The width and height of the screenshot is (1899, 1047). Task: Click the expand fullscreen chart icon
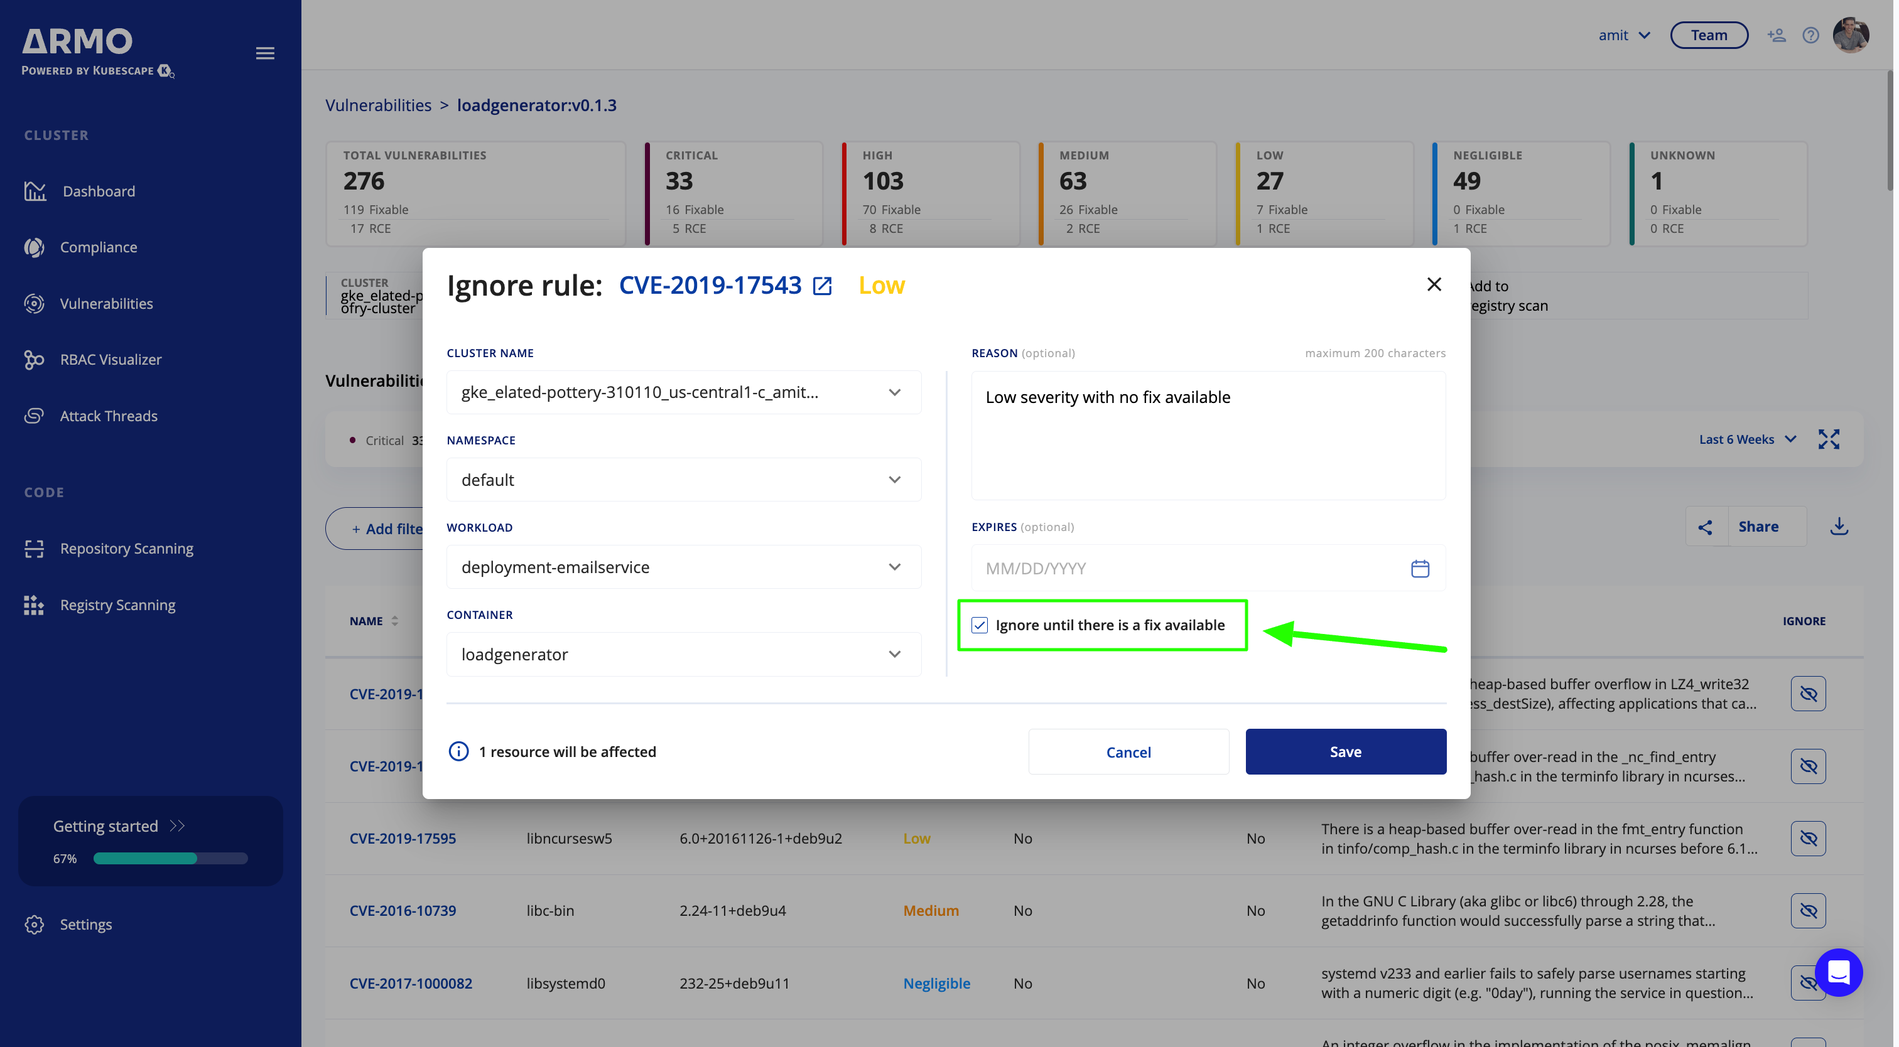pyautogui.click(x=1828, y=439)
